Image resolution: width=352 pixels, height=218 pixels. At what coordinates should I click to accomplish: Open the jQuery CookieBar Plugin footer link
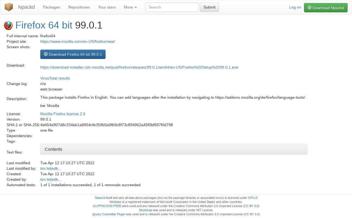(109, 214)
